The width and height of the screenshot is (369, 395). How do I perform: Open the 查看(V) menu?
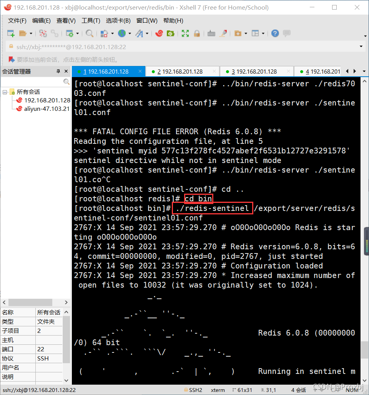(66, 21)
